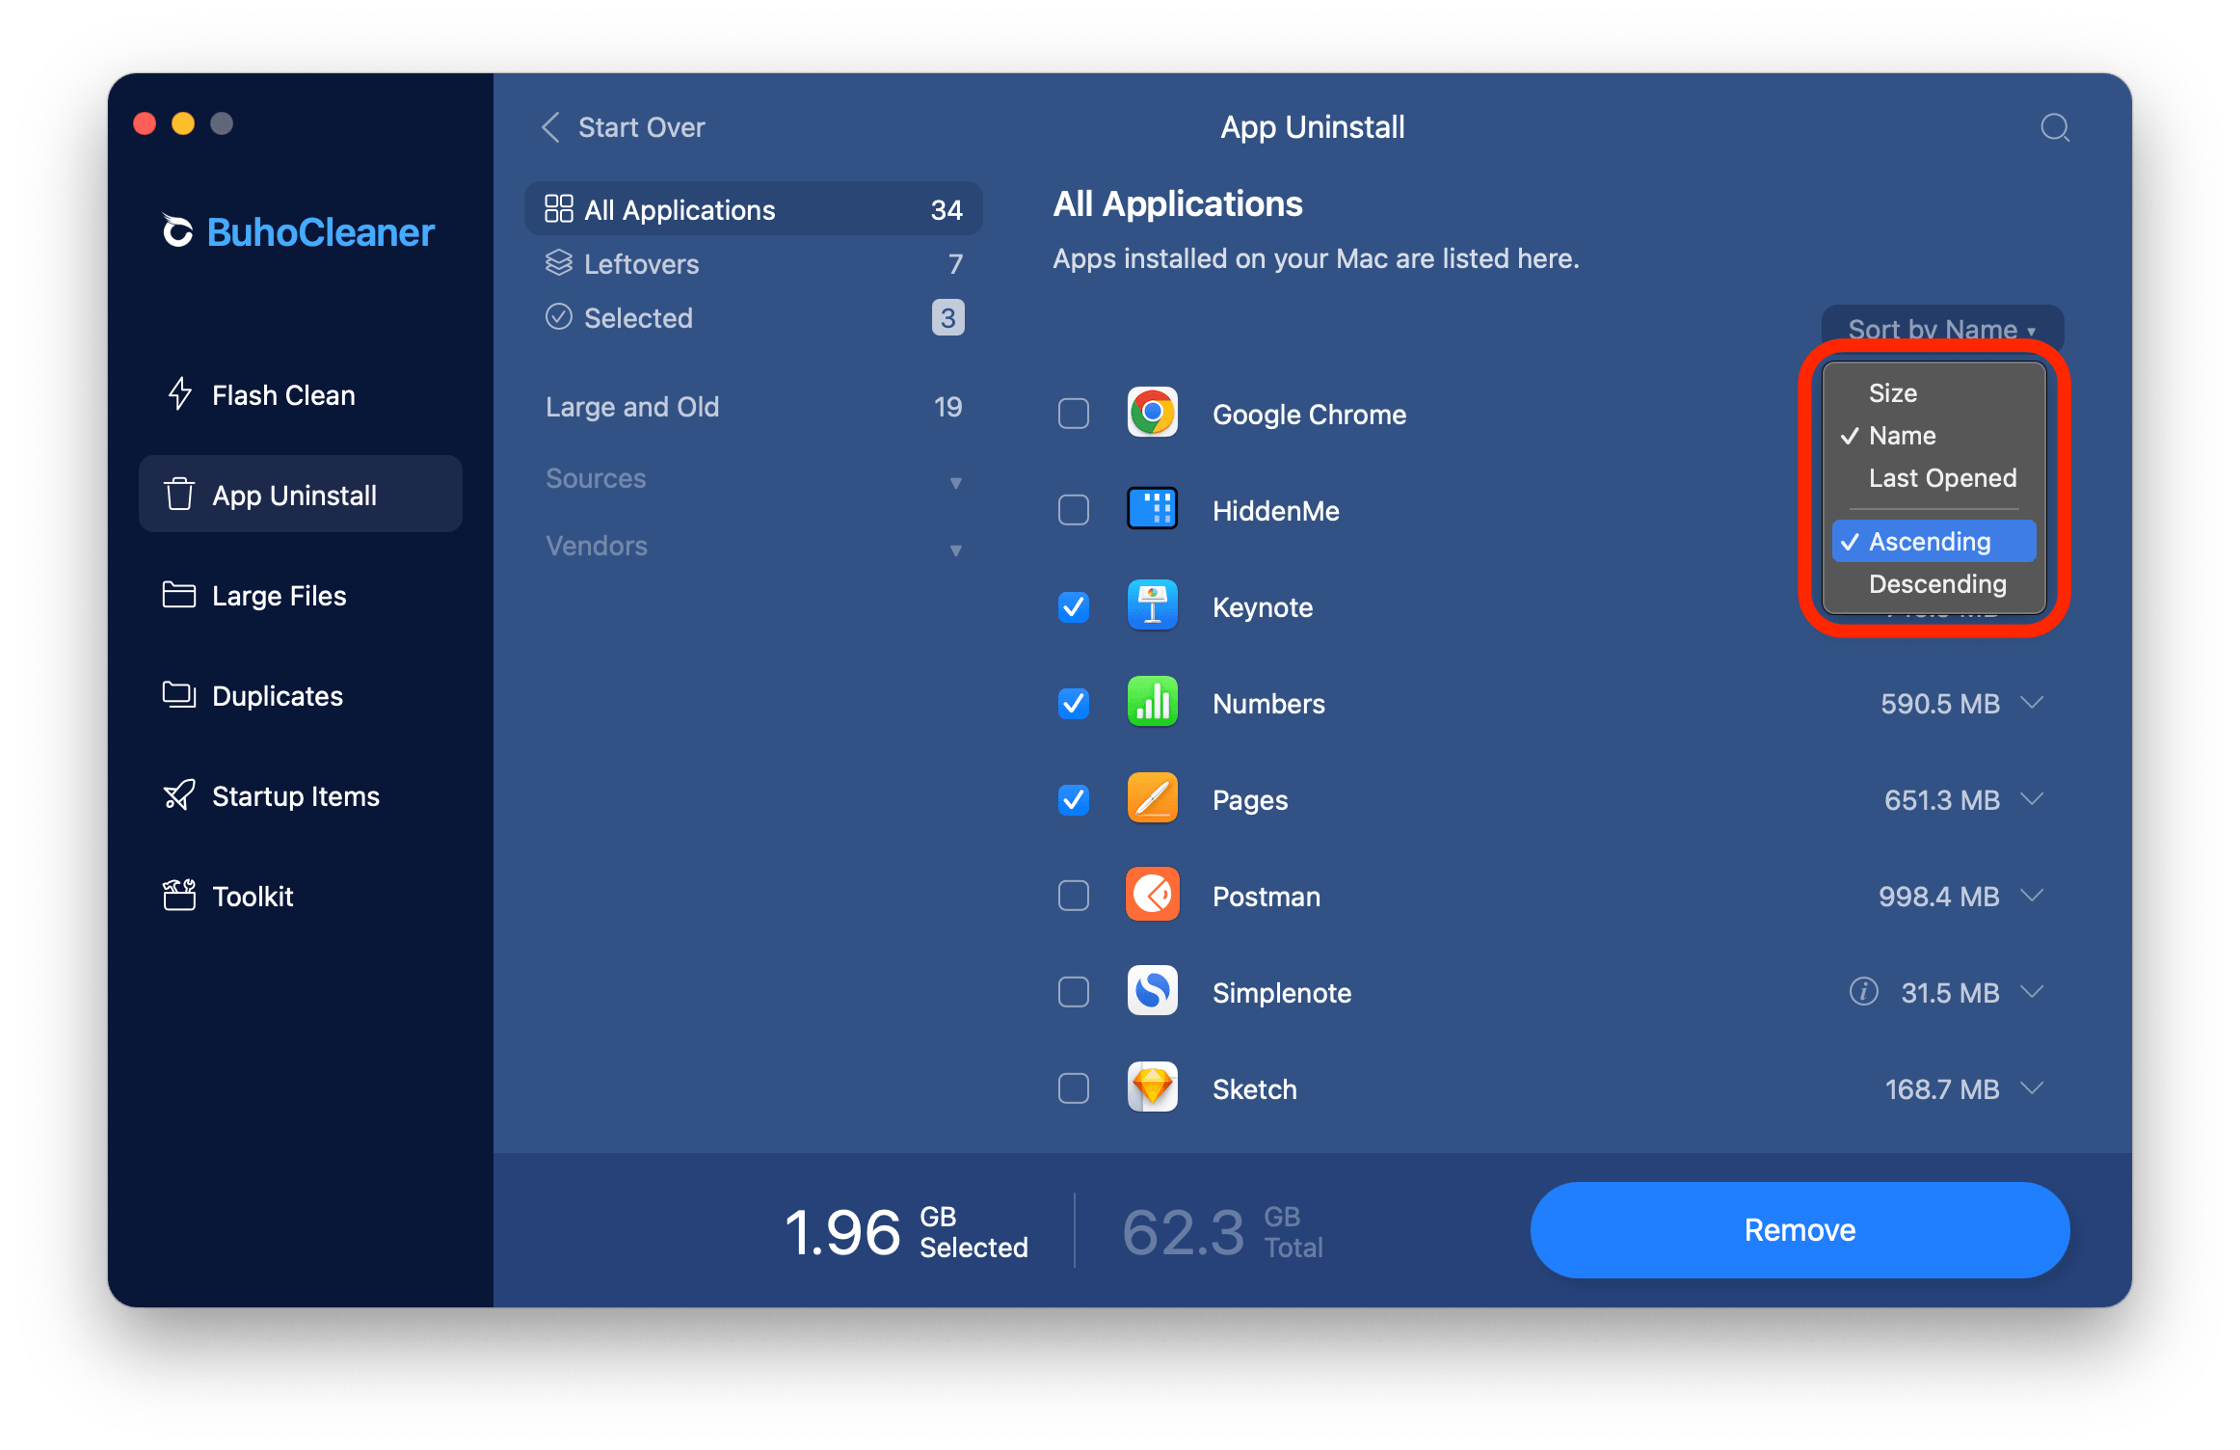Select the All Applications category row
The height and width of the screenshot is (1450, 2240).
(x=754, y=209)
